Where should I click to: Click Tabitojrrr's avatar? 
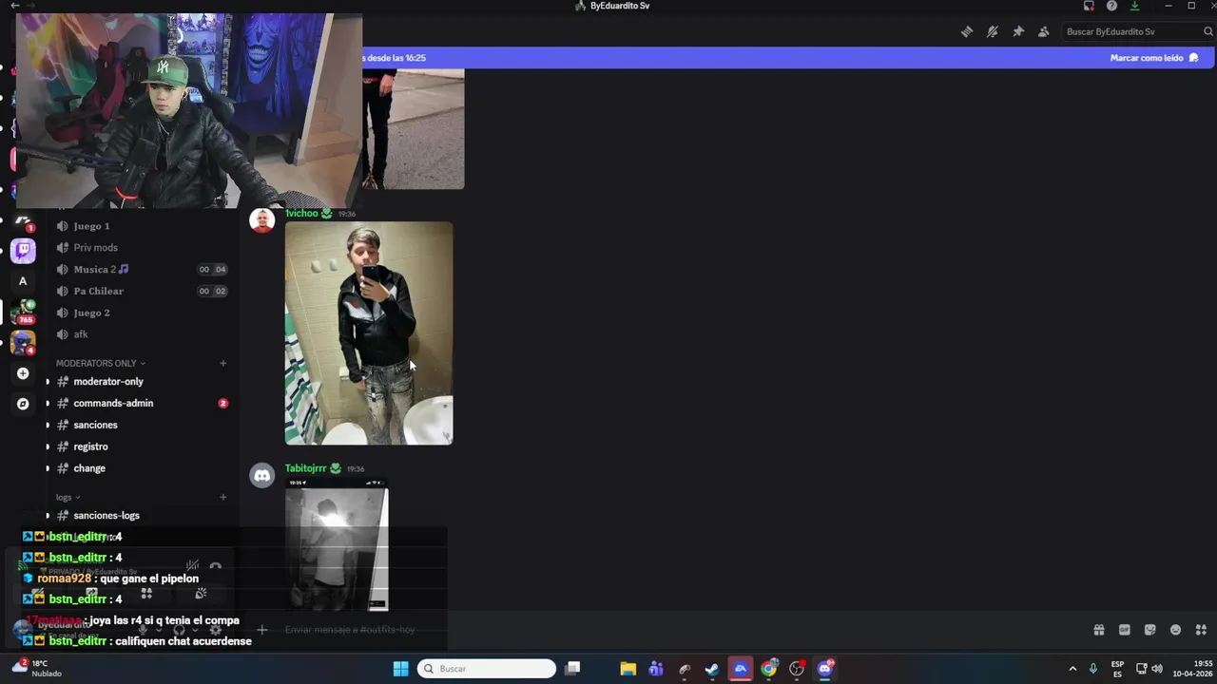[261, 475]
